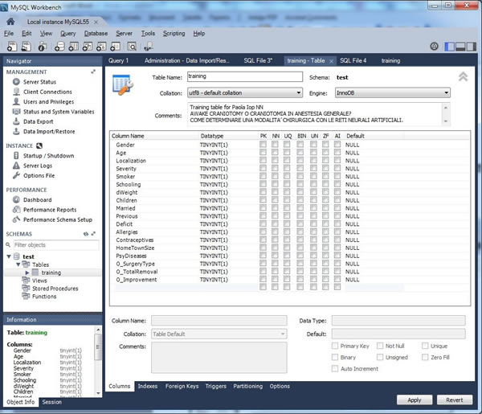Click the Revert button

(x=455, y=400)
